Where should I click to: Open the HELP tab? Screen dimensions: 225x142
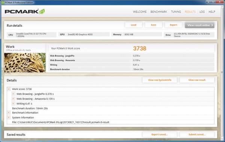pyautogui.click(x=212, y=12)
